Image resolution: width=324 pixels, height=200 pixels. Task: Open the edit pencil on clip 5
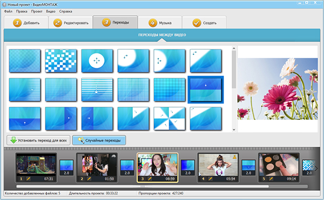pos(271,179)
